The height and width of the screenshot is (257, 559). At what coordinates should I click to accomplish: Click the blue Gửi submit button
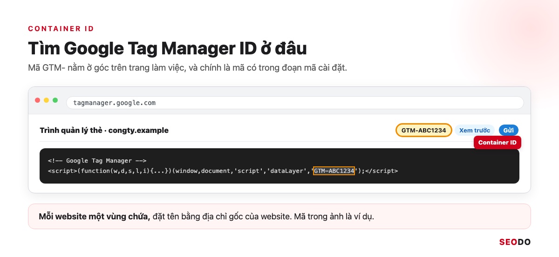(x=508, y=131)
